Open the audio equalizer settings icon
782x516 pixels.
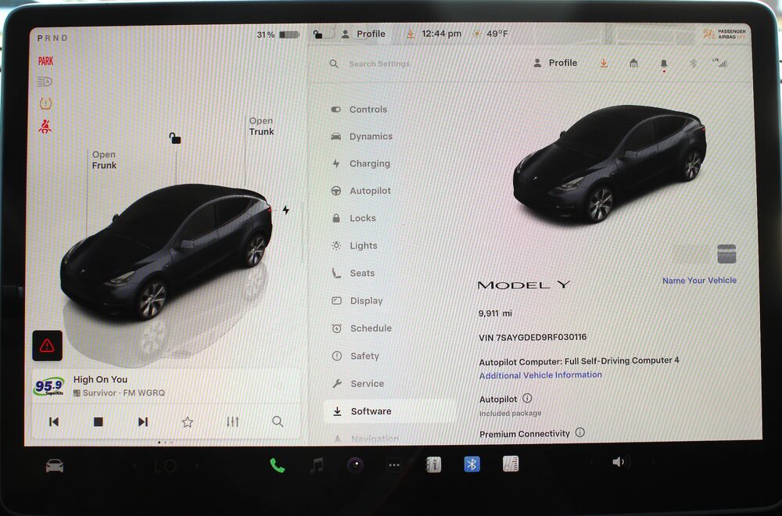pyautogui.click(x=232, y=421)
